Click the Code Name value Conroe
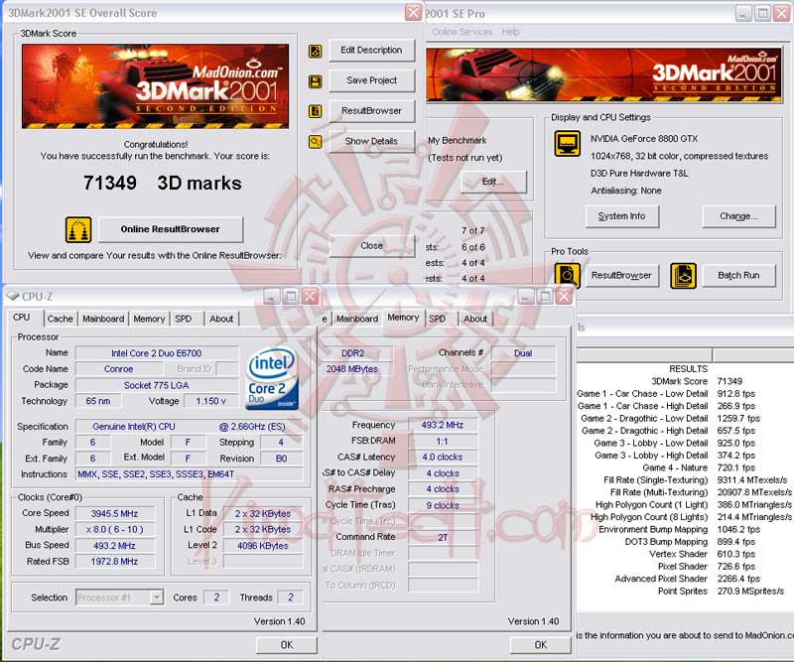Viewport: 794px width, 662px height. (x=118, y=369)
